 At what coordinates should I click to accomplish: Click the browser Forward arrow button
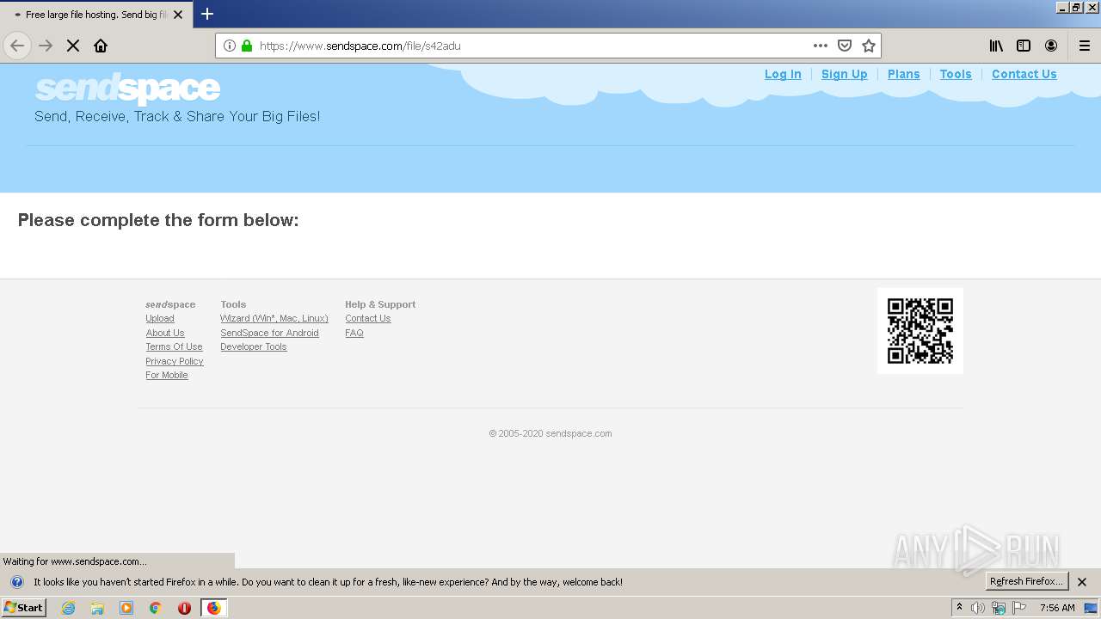point(46,46)
